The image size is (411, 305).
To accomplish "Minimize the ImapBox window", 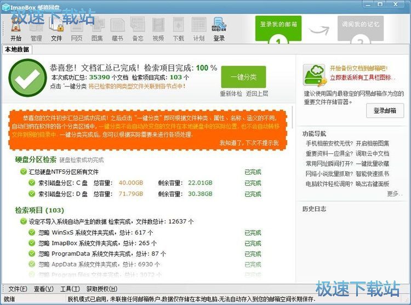I will (369, 4).
